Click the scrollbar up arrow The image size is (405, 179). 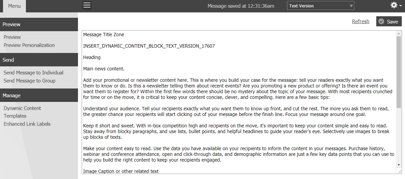click(x=399, y=34)
